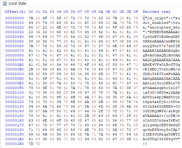Click first 7D byte in row 000001B0
Image resolution: width=182 pixels, height=148 pixels.
click(31, 143)
